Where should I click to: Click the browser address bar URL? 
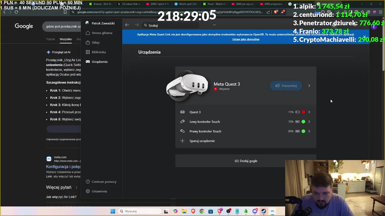tap(170, 12)
